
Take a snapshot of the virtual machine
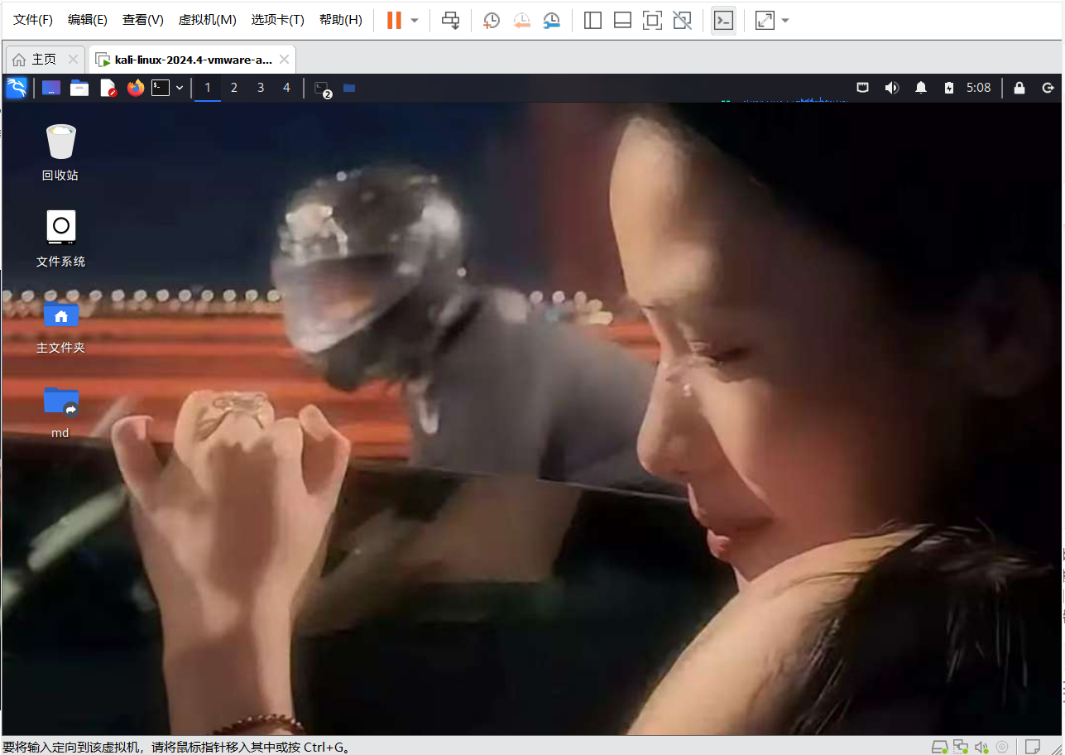492,20
